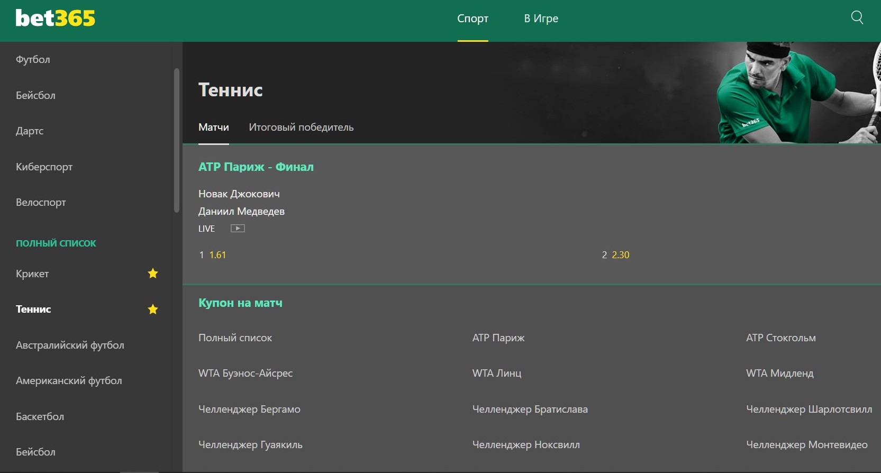Open WTA Мидленд coupon link
The width and height of the screenshot is (881, 473).
coord(780,374)
